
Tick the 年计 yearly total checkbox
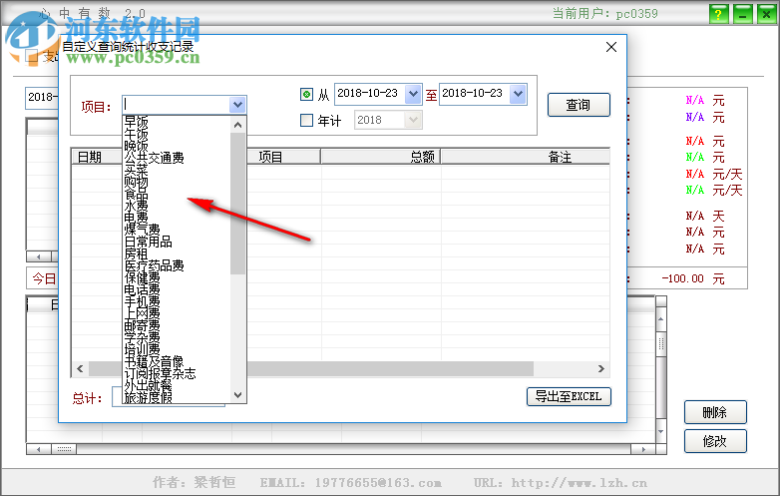pos(306,120)
